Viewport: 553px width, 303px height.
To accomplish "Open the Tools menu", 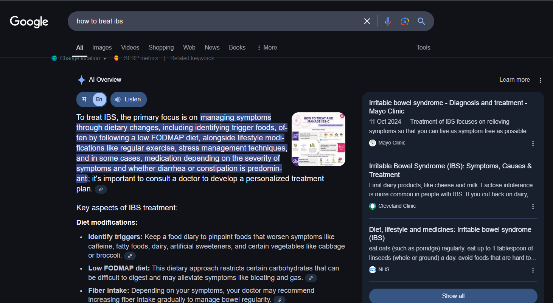I will point(423,48).
